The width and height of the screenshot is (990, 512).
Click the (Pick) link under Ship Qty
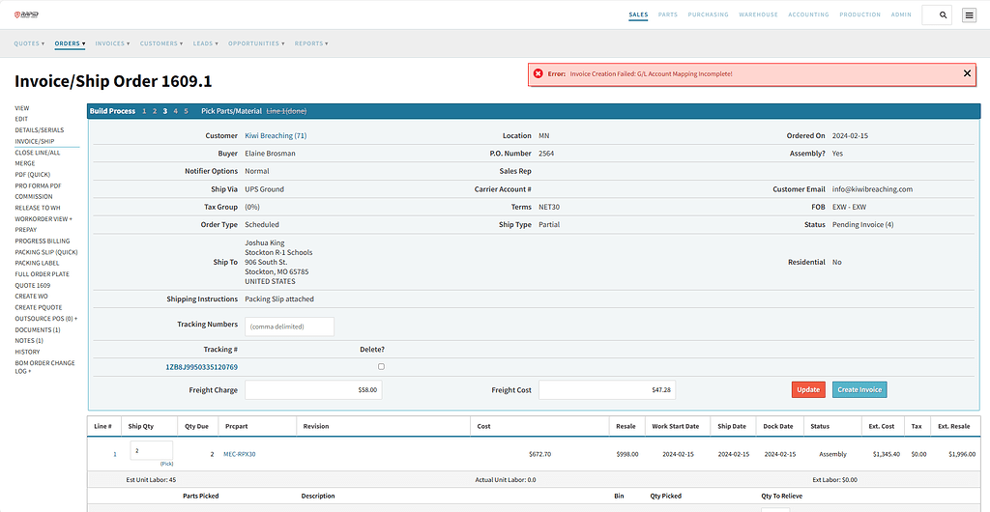(166, 464)
